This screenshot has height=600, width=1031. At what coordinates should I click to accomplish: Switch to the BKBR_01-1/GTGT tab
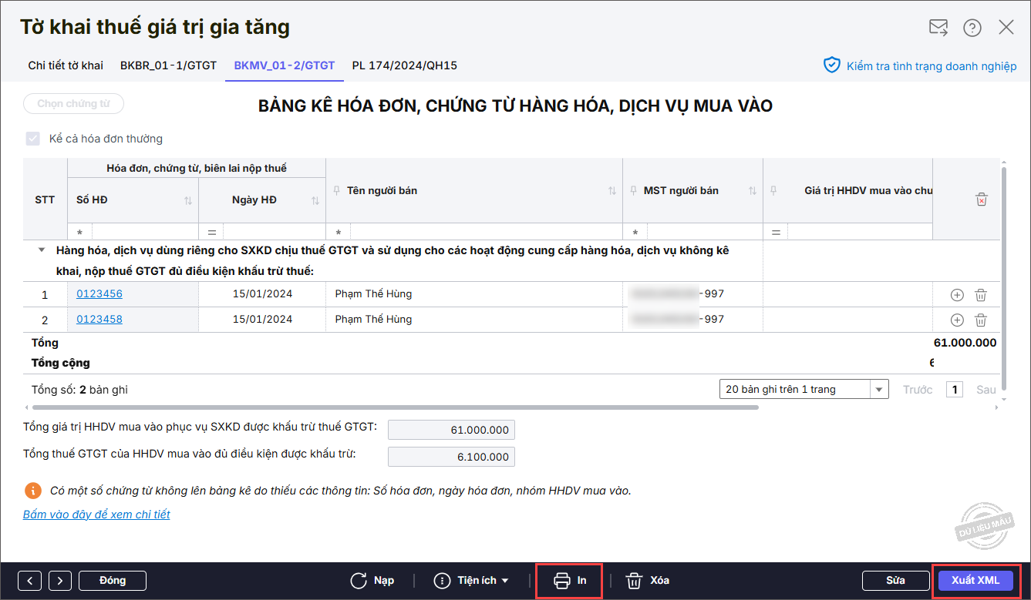(x=168, y=65)
